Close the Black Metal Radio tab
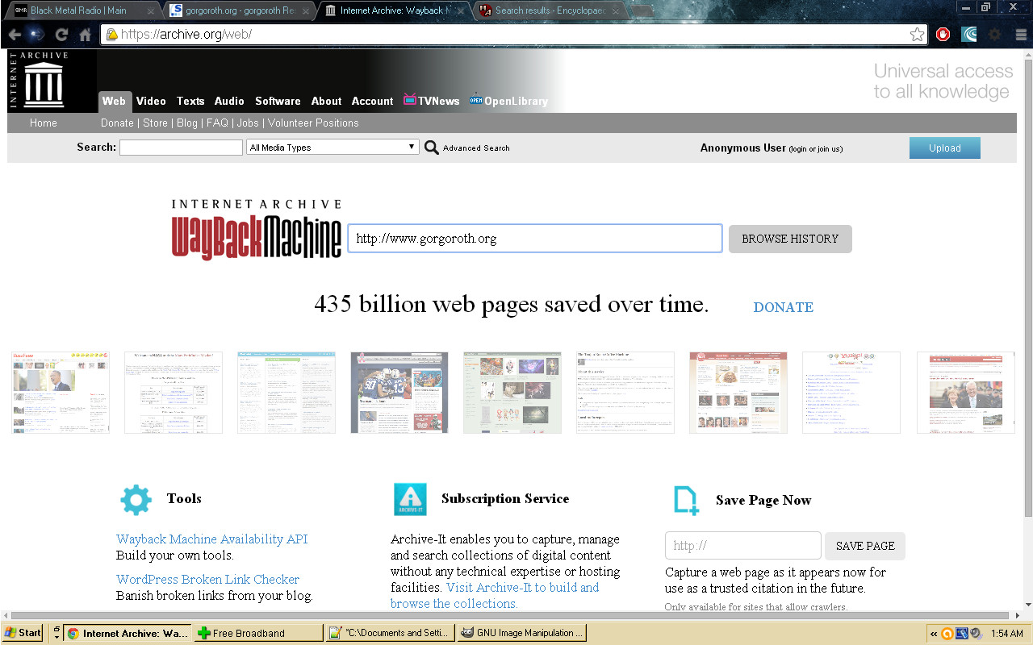Image resolution: width=1033 pixels, height=645 pixels. click(x=150, y=11)
